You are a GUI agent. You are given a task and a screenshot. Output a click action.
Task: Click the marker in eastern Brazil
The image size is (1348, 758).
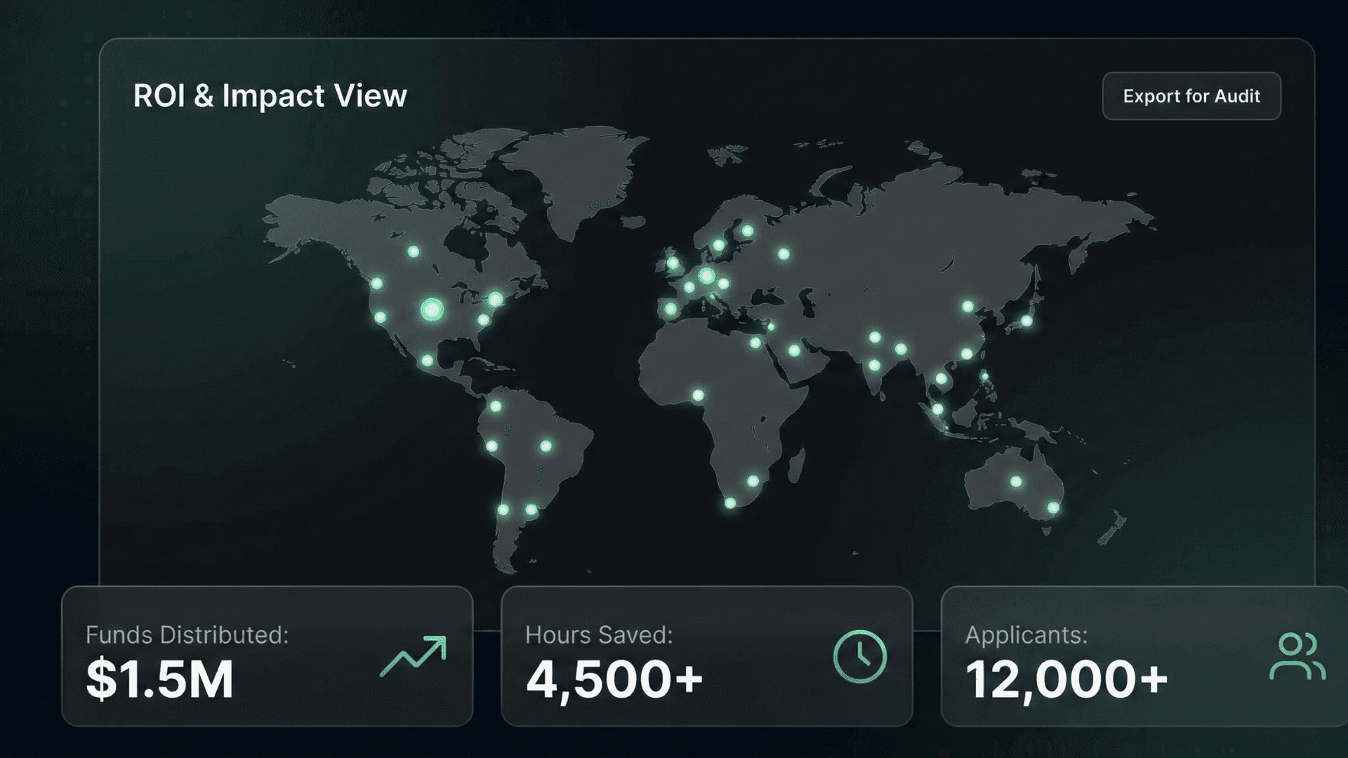pyautogui.click(x=546, y=446)
